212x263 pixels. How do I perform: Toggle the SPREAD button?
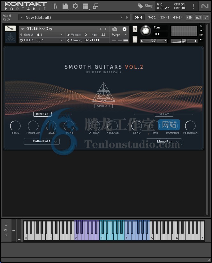click(103, 106)
